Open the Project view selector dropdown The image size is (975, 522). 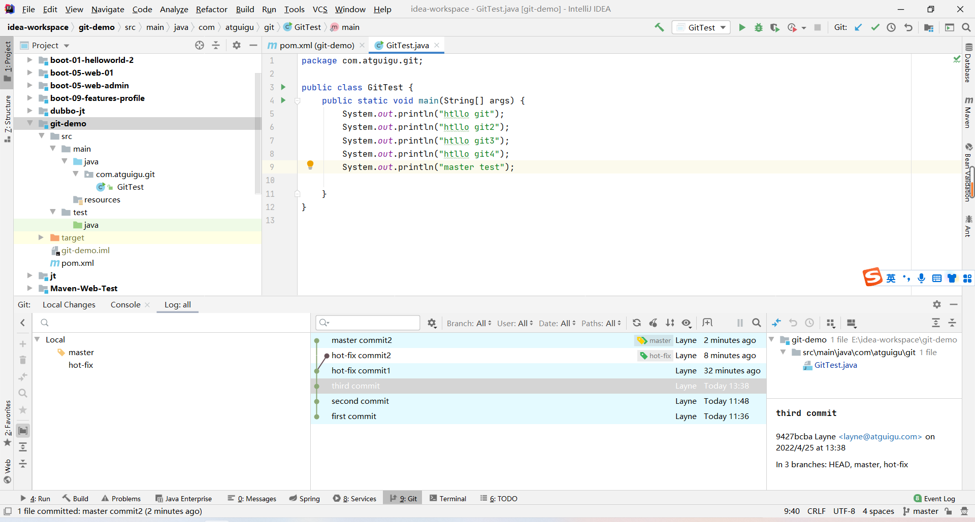(x=45, y=45)
